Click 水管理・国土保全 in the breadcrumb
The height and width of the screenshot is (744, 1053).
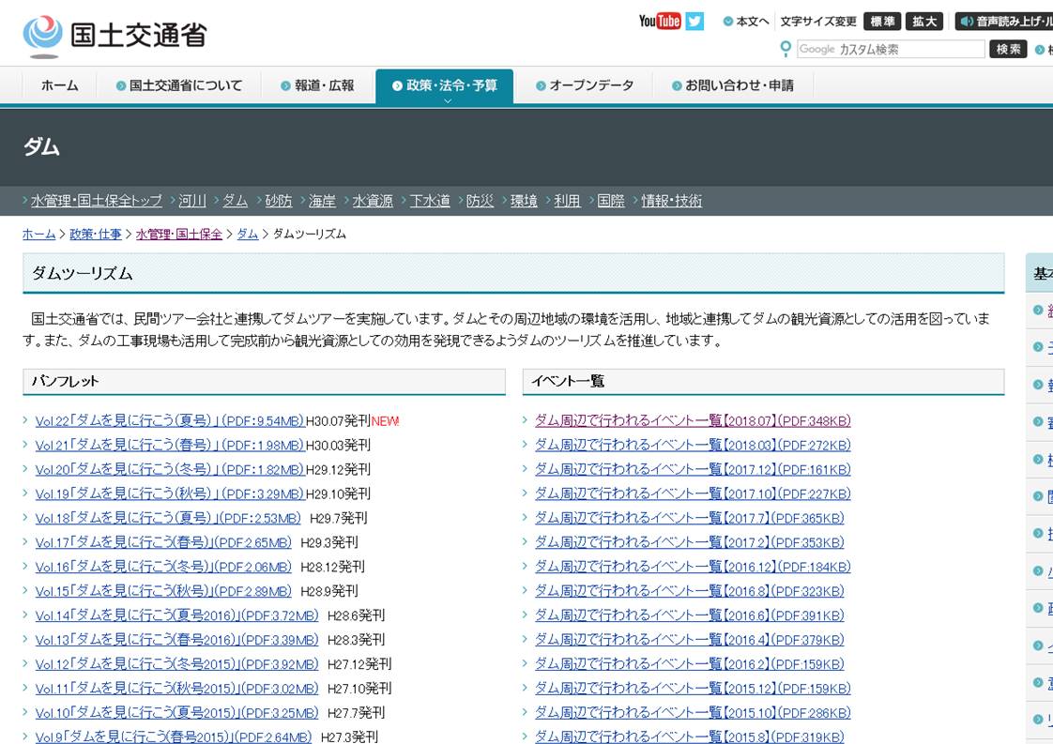pyautogui.click(x=178, y=234)
